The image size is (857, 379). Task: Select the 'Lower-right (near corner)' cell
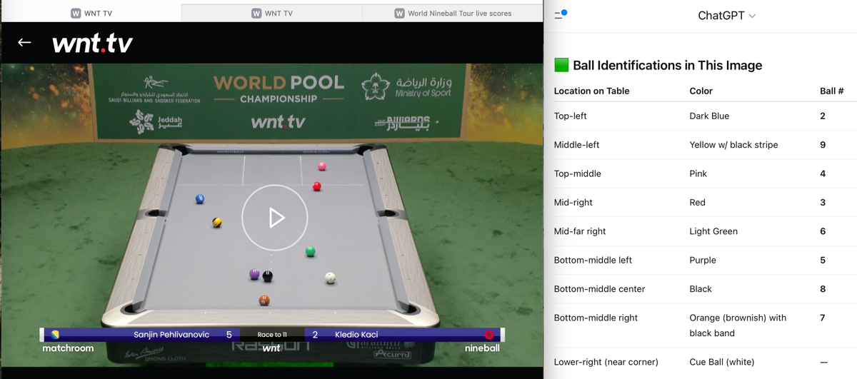(x=606, y=362)
